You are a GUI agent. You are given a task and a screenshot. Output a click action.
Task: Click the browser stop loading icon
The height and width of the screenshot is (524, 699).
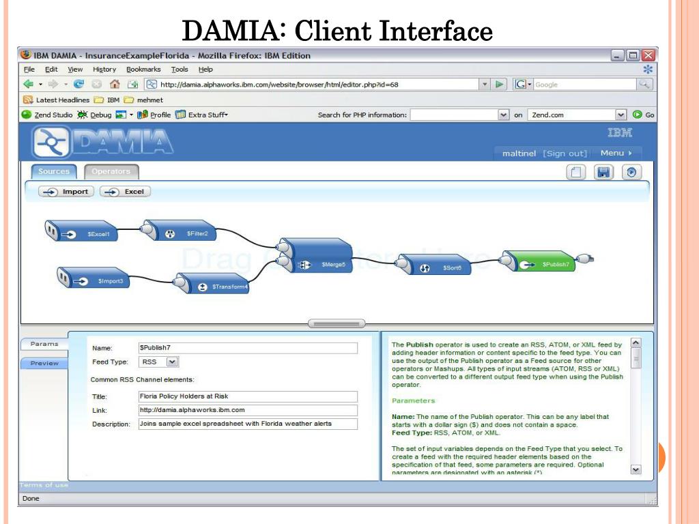pos(96,84)
